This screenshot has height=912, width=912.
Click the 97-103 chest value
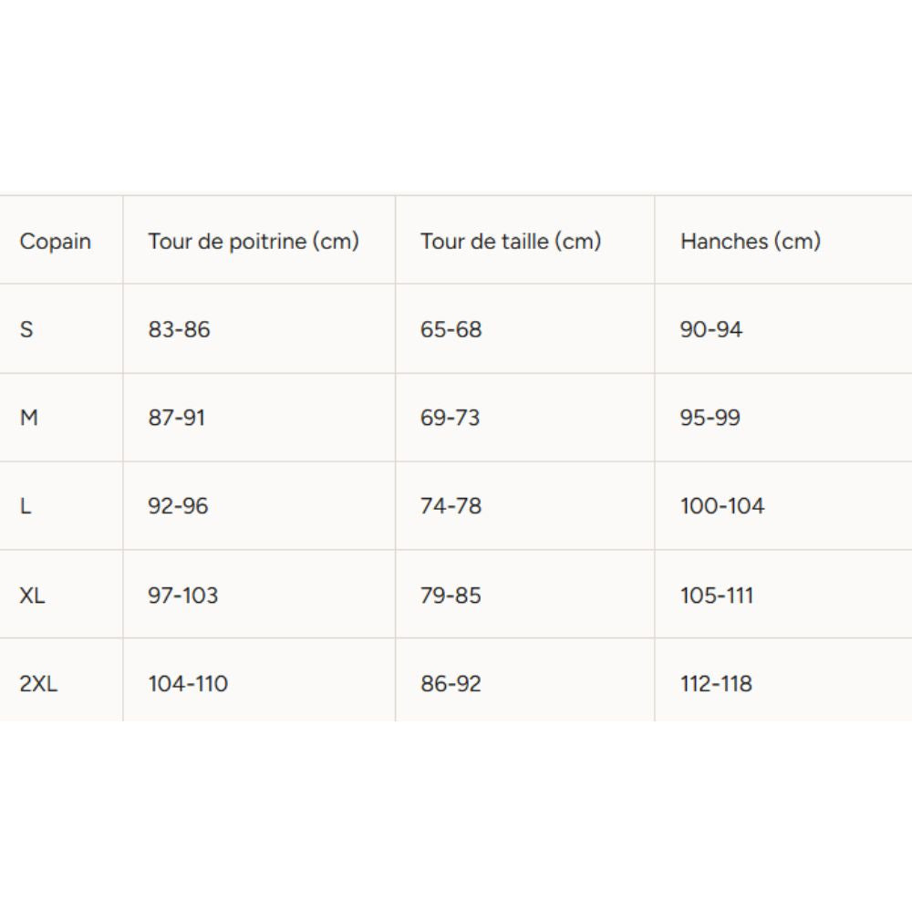pyautogui.click(x=183, y=595)
